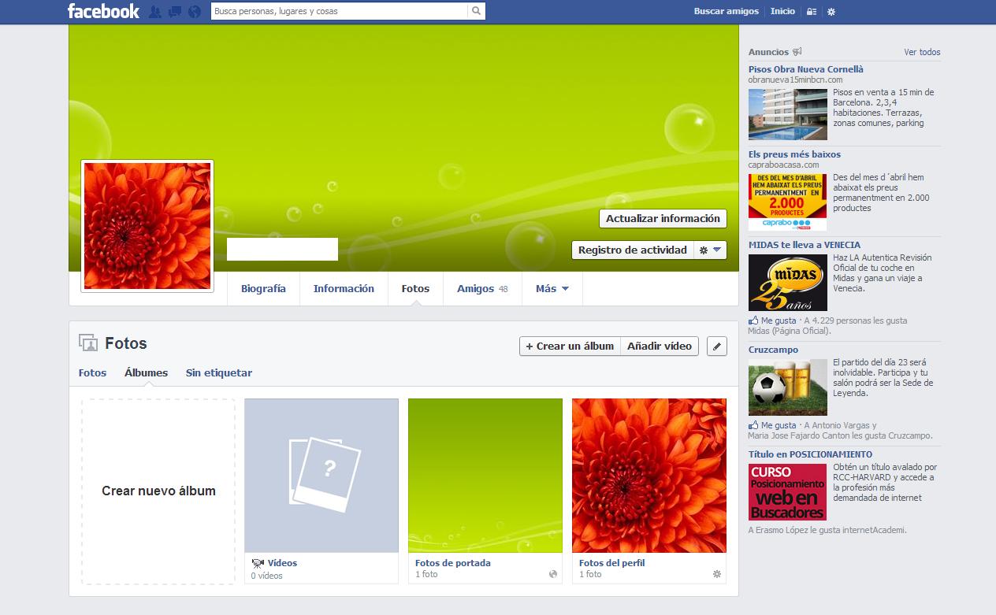This screenshot has height=615, width=996.
Task: Click the search magnifier button
Action: pyautogui.click(x=476, y=12)
